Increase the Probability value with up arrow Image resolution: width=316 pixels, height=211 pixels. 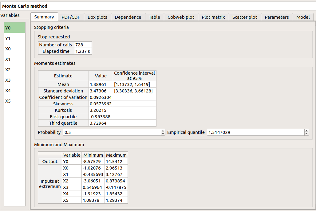tap(163, 131)
